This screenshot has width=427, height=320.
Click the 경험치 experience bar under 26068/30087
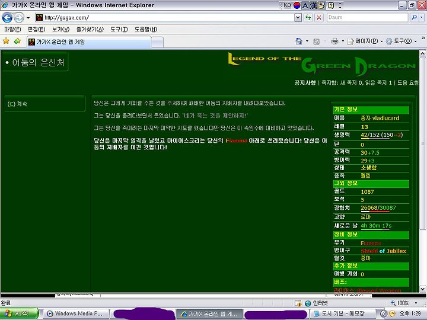(x=375, y=212)
